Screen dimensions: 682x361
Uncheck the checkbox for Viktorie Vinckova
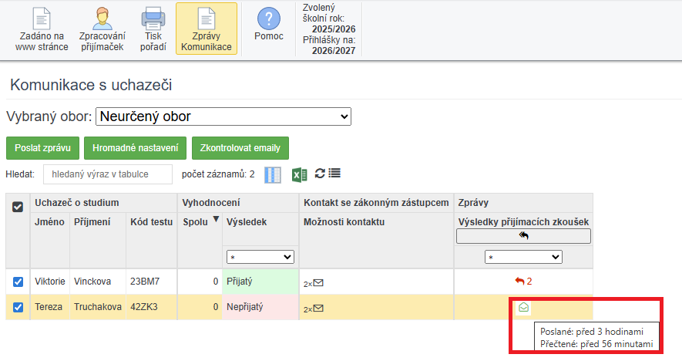coord(18,282)
